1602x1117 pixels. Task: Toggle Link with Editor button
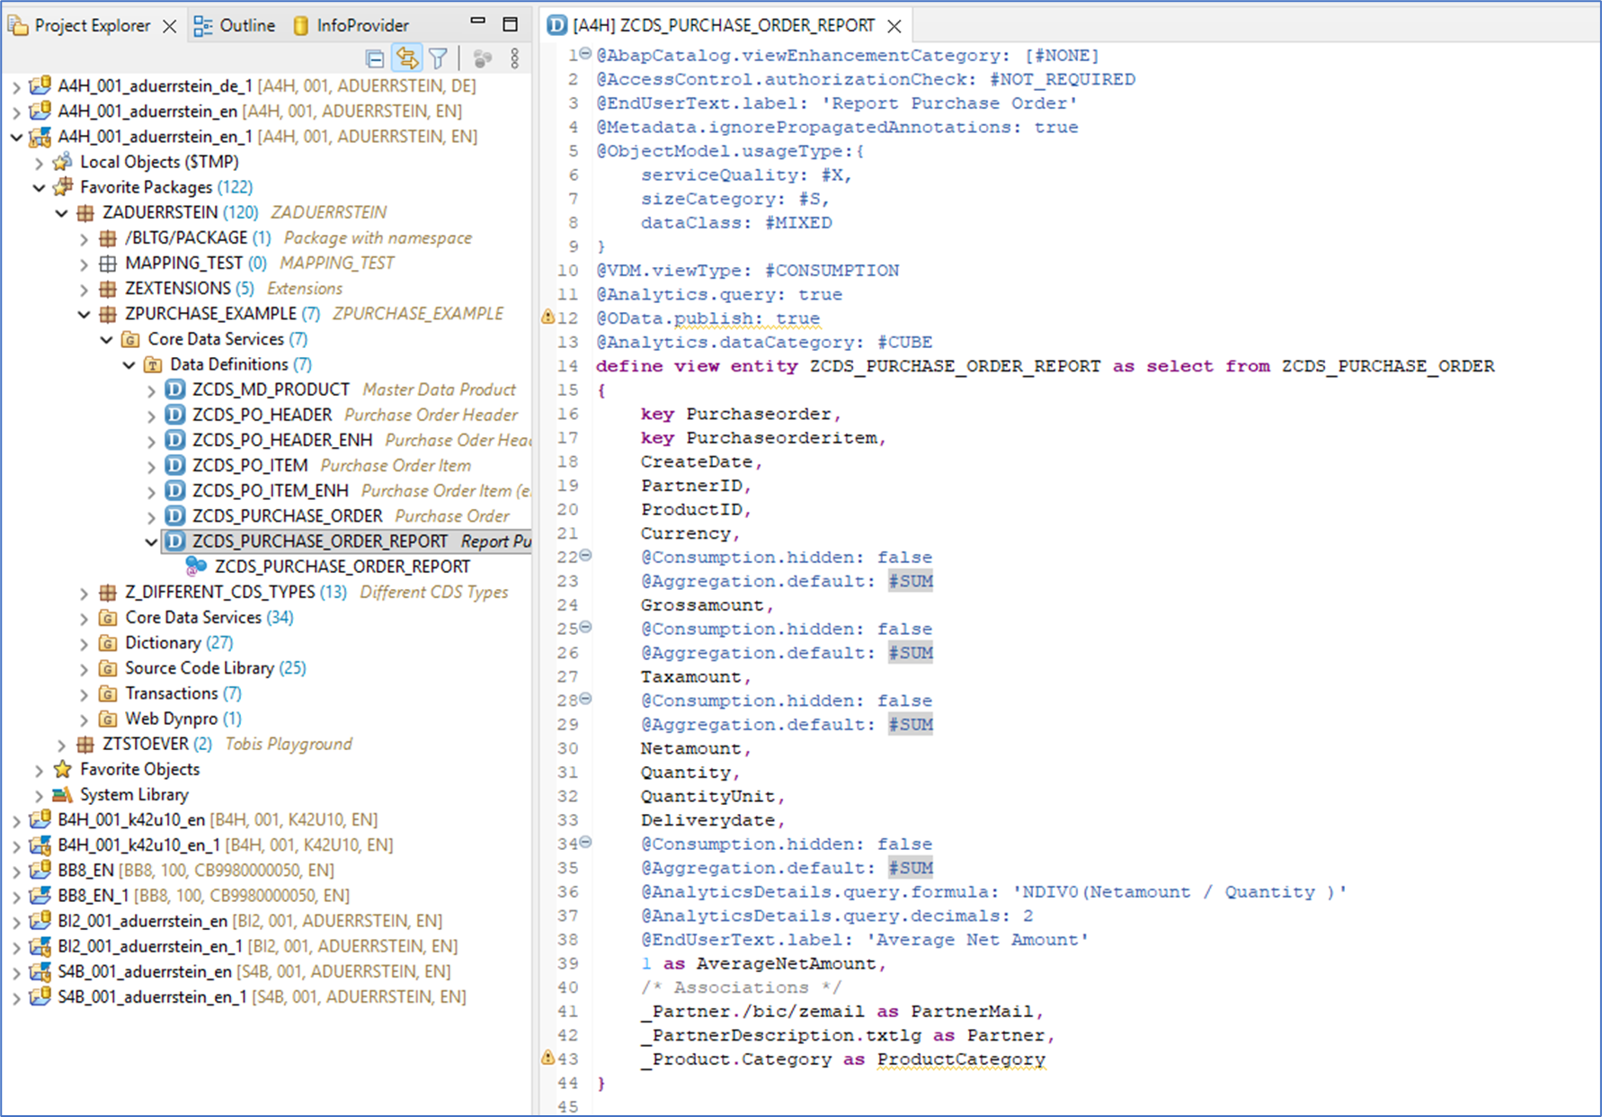(x=407, y=59)
